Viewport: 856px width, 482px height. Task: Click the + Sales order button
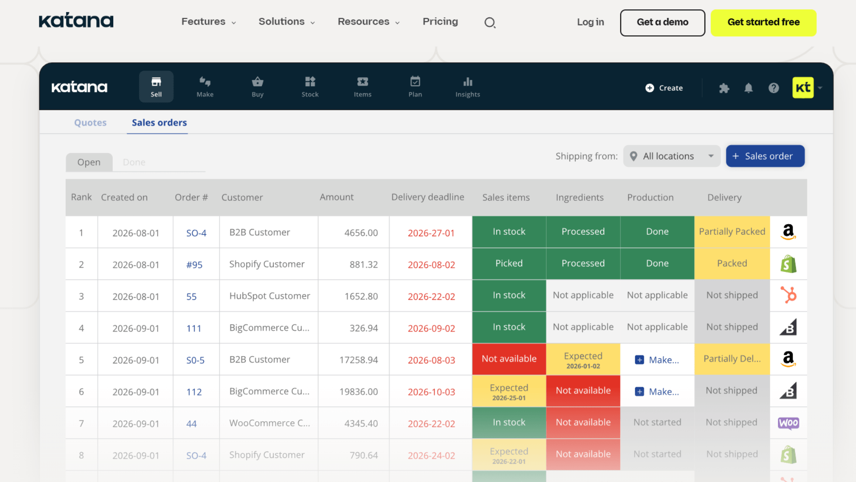(765, 156)
